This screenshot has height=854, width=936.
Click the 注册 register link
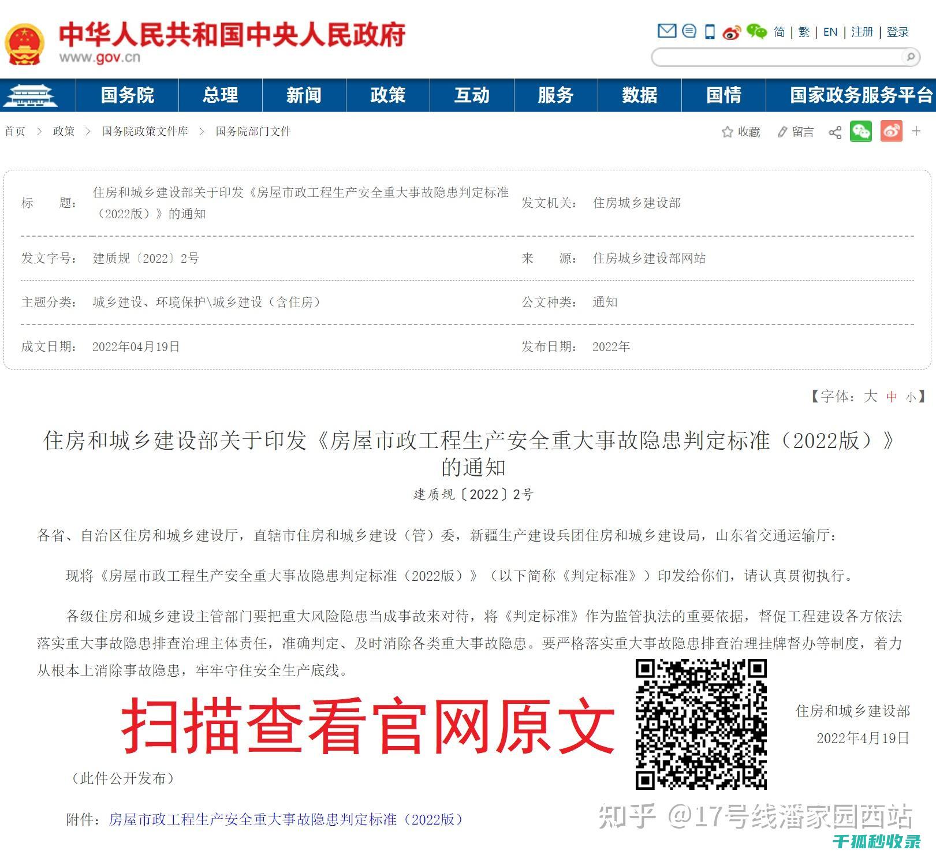click(862, 32)
